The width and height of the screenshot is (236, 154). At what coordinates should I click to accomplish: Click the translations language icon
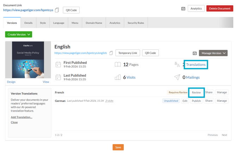click(x=177, y=64)
